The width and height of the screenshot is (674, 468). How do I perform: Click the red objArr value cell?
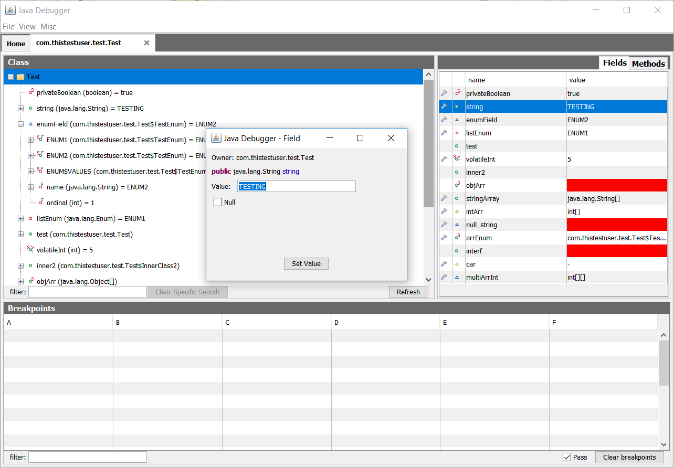[617, 185]
